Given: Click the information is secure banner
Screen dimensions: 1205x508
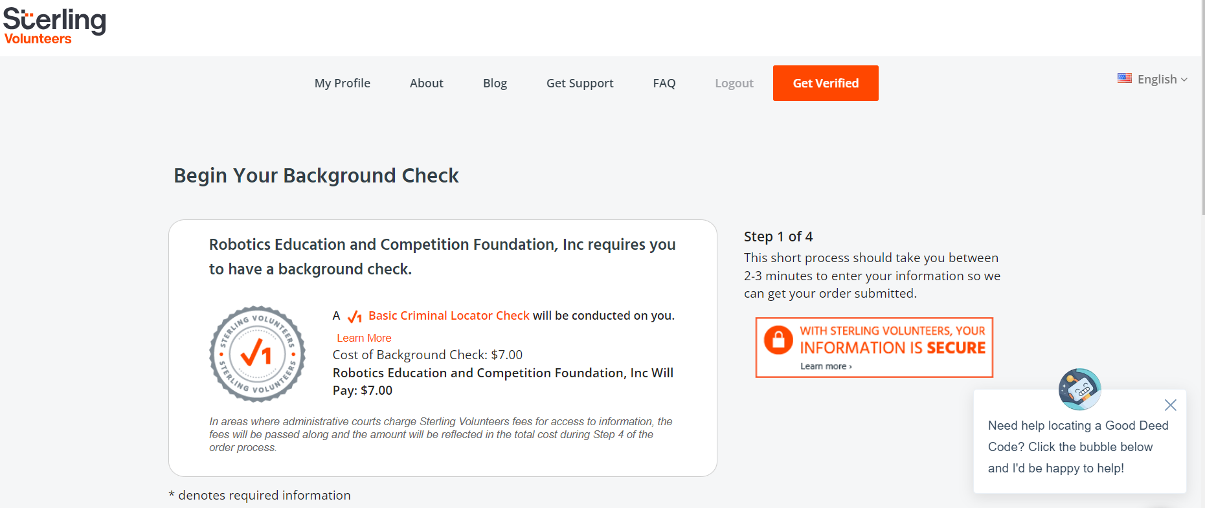Looking at the screenshot, I should pyautogui.click(x=873, y=347).
